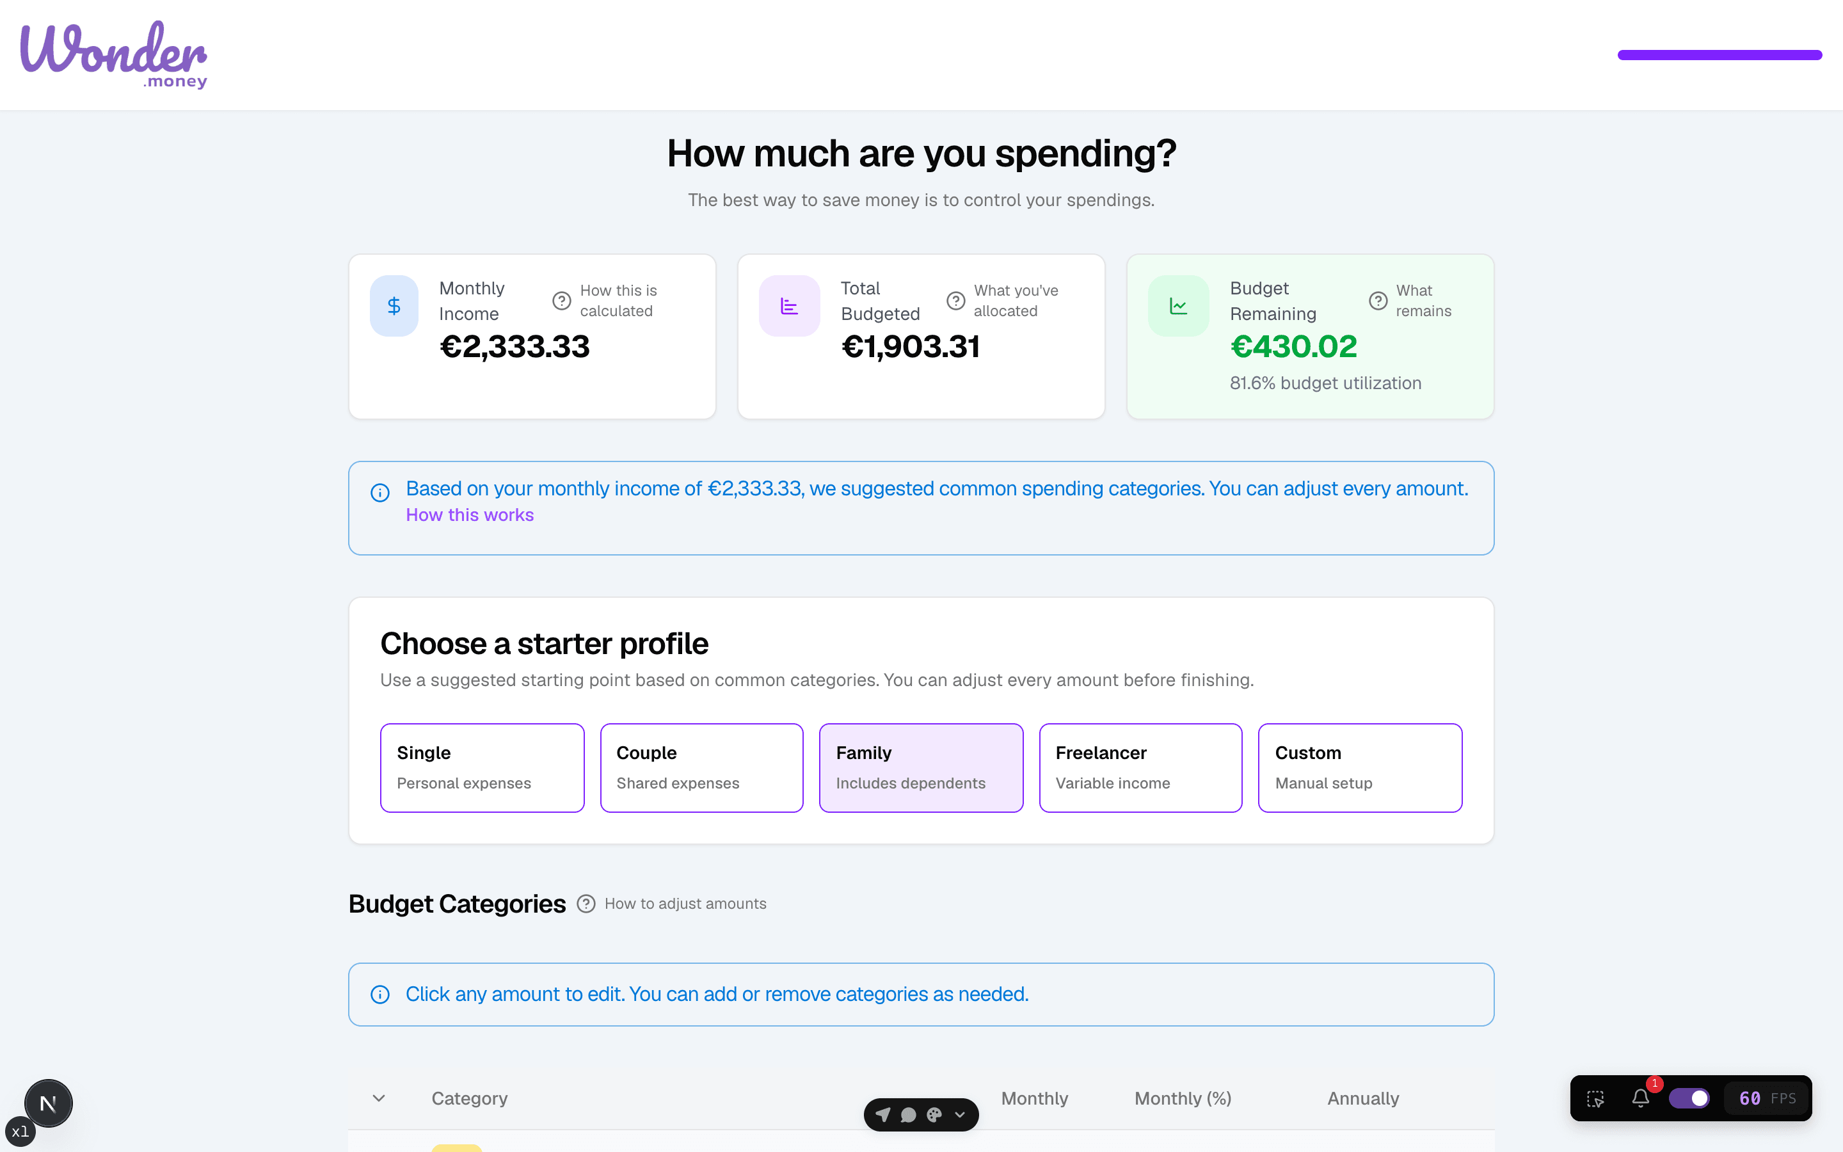This screenshot has width=1843, height=1152.
Task: Click info icon in 'Click any amount' banner
Action: click(x=380, y=995)
